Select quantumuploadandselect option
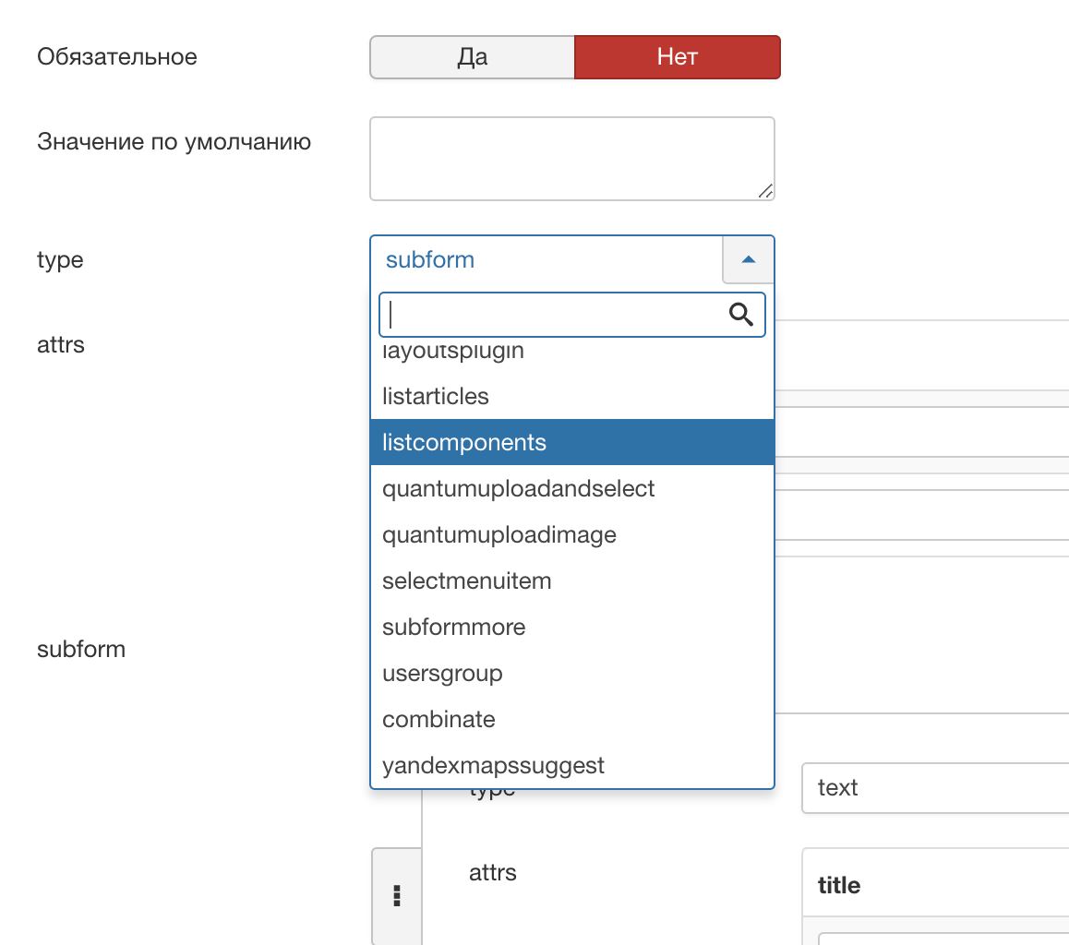Screen dimensions: 1069x945 click(x=572, y=488)
